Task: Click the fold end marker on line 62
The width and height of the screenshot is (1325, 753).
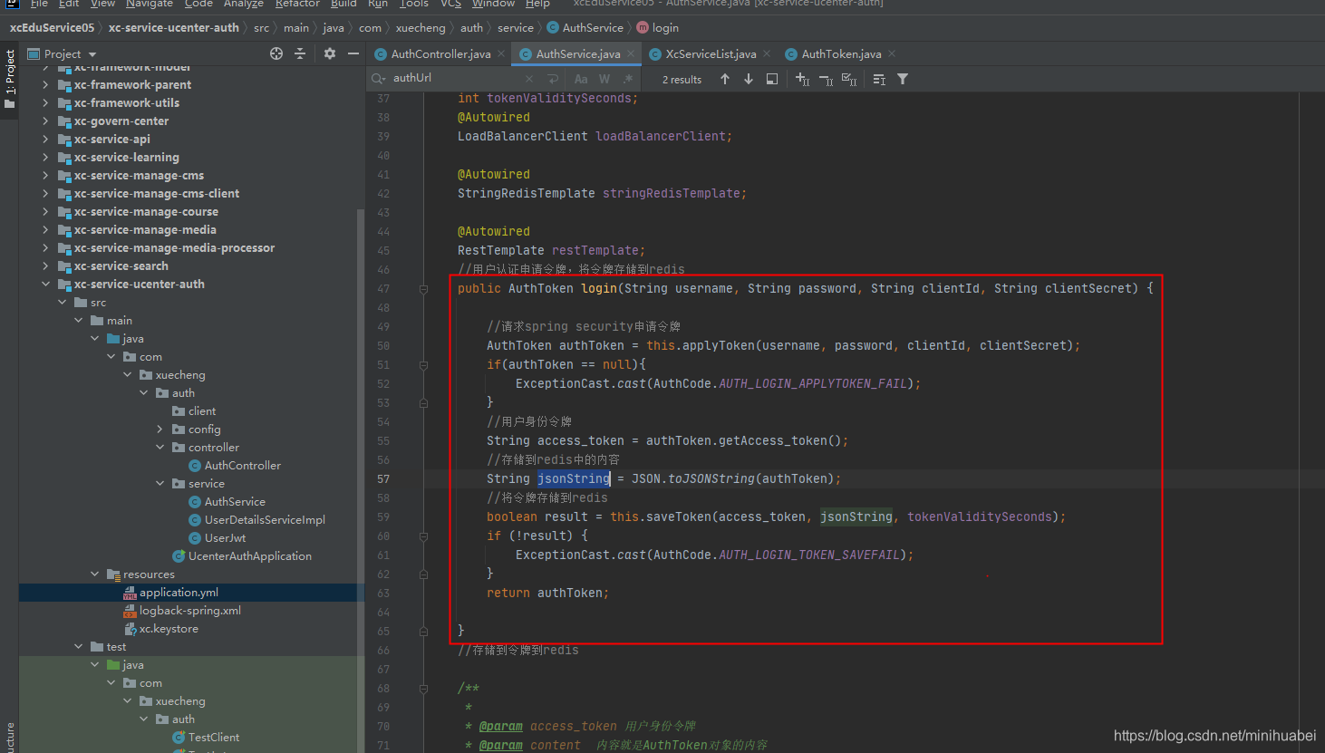Action: pos(423,574)
